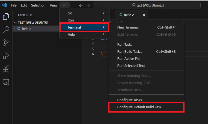
Task: Click line number 5 in the editor
Action: coord(93,49)
